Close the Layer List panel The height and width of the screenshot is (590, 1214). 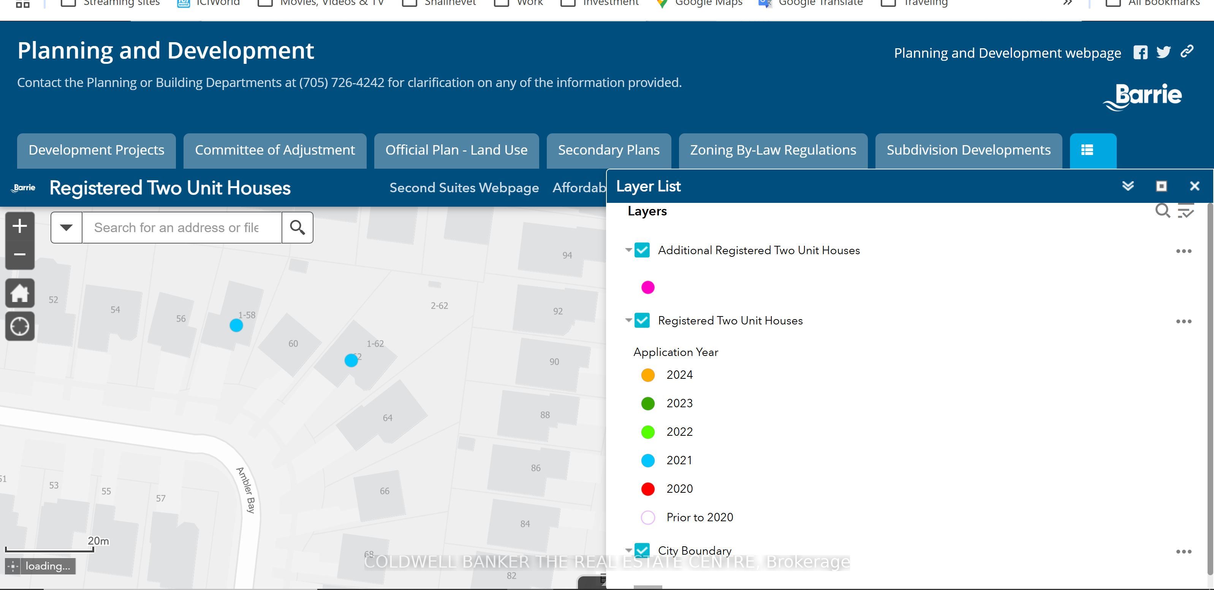tap(1194, 186)
